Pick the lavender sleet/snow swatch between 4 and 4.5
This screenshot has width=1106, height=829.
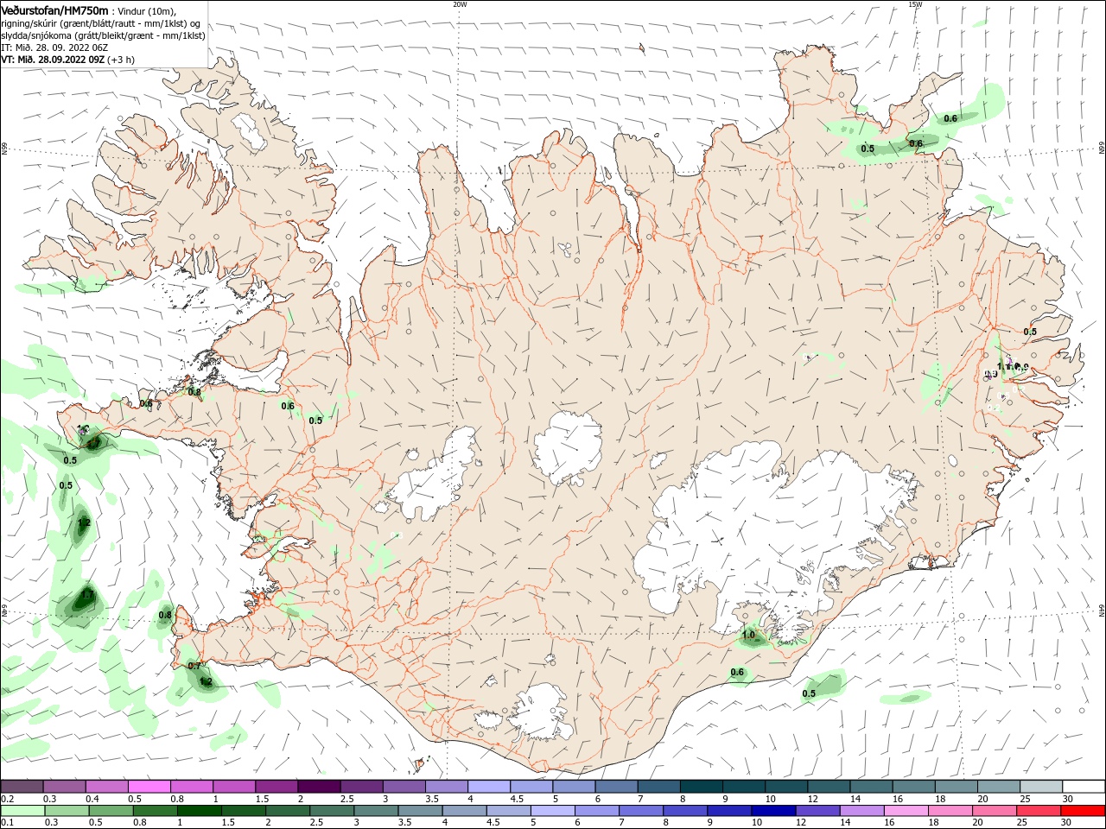tap(489, 787)
